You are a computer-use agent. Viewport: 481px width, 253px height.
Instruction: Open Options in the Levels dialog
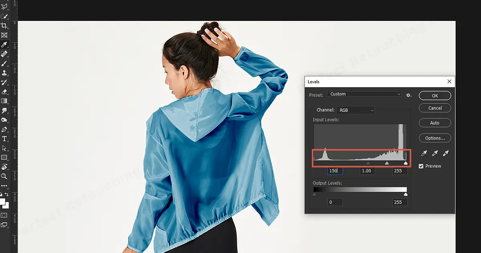[435, 138]
